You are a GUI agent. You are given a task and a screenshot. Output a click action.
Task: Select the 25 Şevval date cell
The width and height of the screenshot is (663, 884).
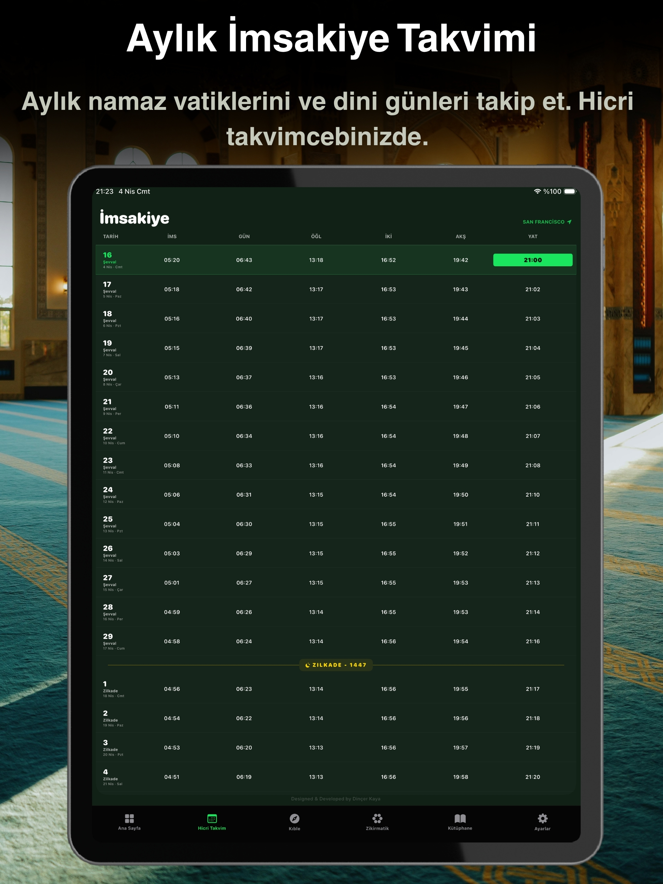[x=113, y=524]
